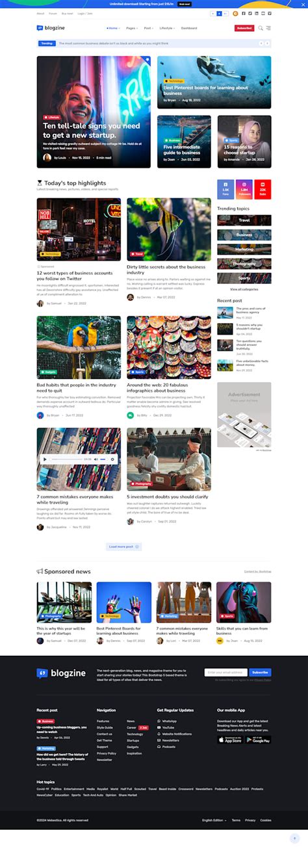
Task: Open the English Edition language dropdown
Action: pos(214,820)
